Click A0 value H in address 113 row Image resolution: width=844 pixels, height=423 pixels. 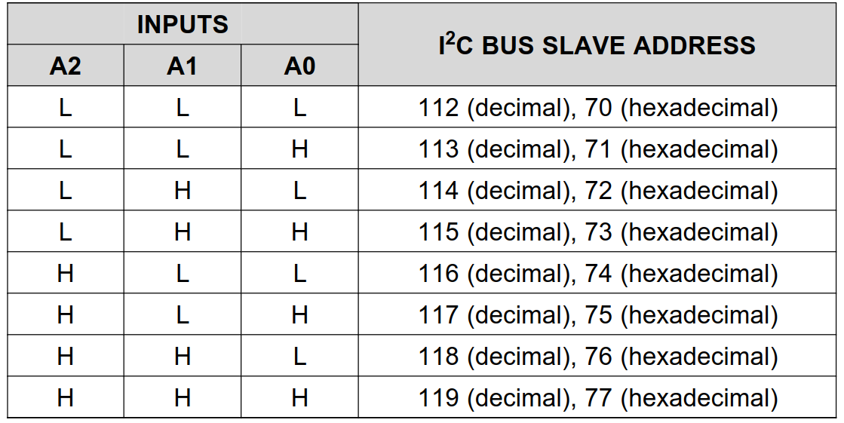coord(299,149)
